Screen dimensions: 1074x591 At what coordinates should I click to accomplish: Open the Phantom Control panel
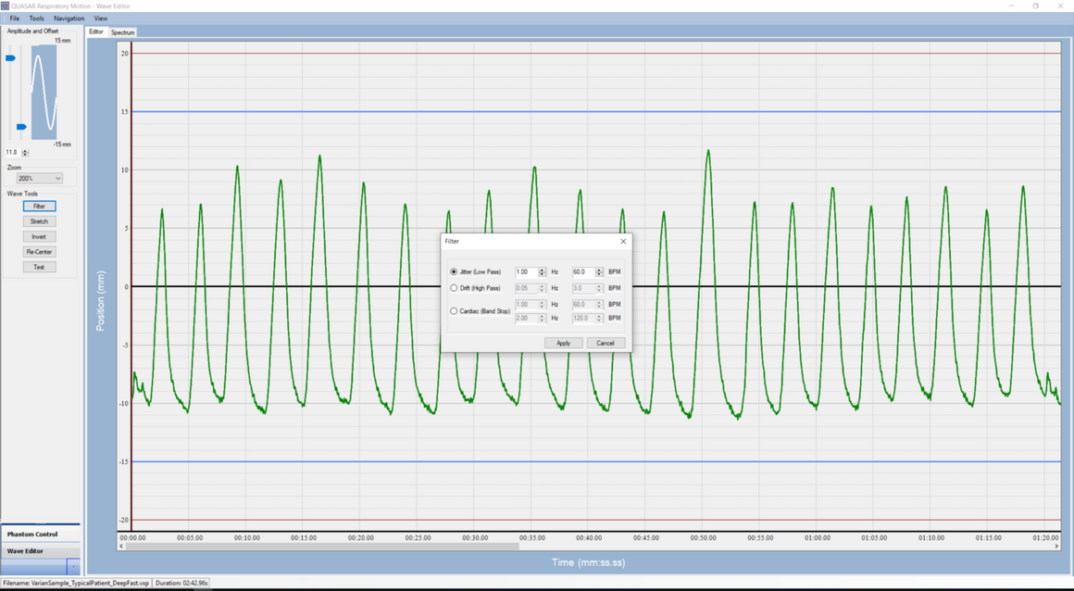[33, 534]
